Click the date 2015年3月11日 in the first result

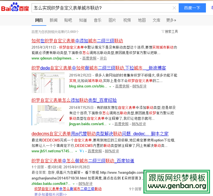[44, 48]
